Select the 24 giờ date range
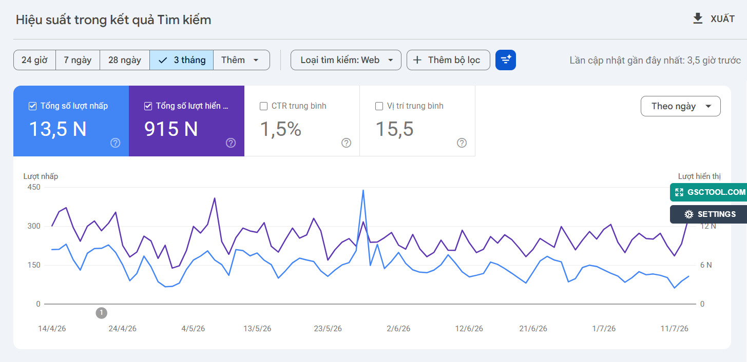Viewport: 747px width, 362px height. tap(34, 60)
